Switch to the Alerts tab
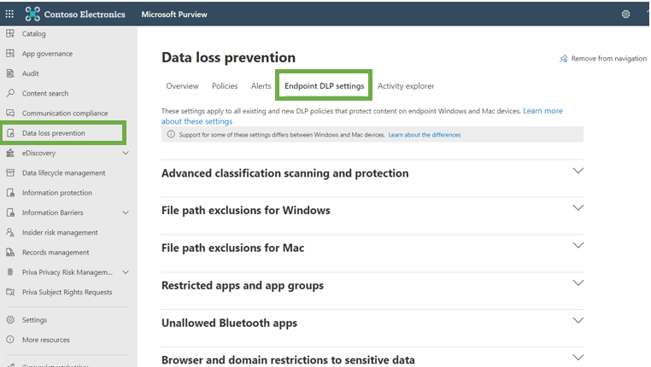This screenshot has height=367, width=651. [x=261, y=86]
